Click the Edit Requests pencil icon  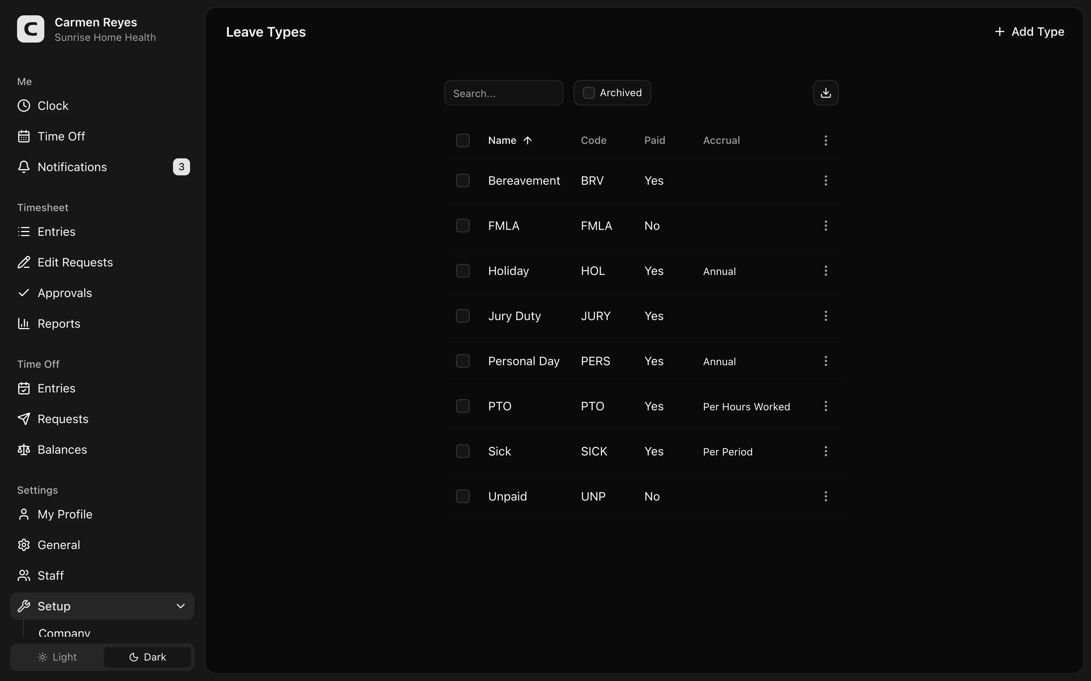24,262
